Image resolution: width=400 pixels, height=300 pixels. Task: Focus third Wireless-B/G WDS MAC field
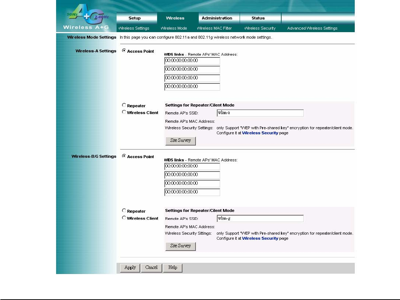(192, 184)
